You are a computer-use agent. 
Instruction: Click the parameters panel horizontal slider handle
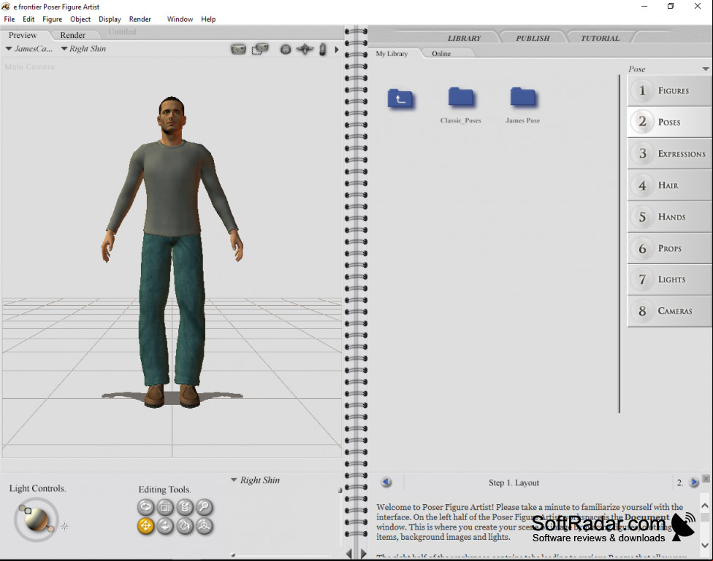[233, 554]
